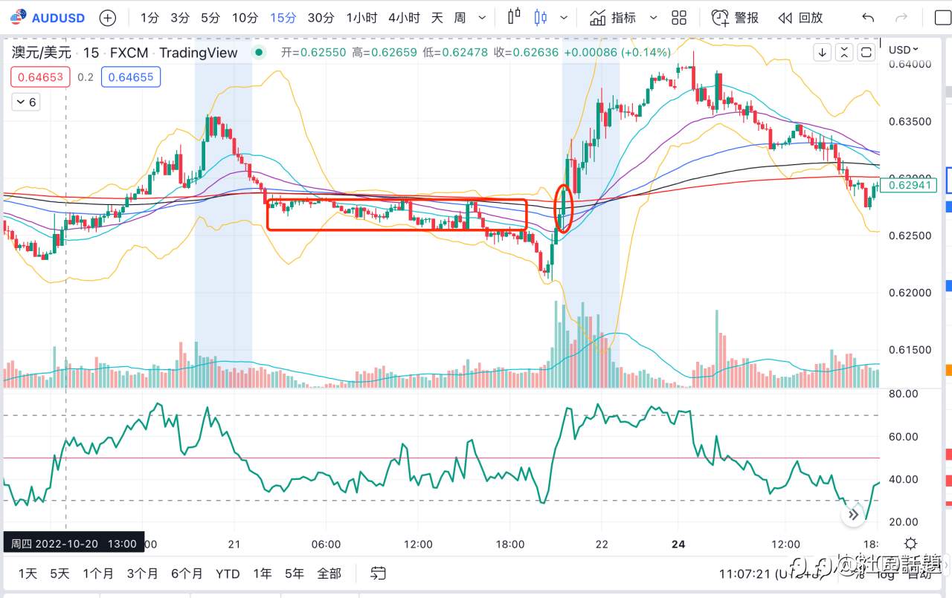Set range to 5年
The height and width of the screenshot is (598, 952).
[295, 573]
